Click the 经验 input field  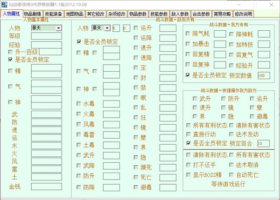click(x=46, y=45)
